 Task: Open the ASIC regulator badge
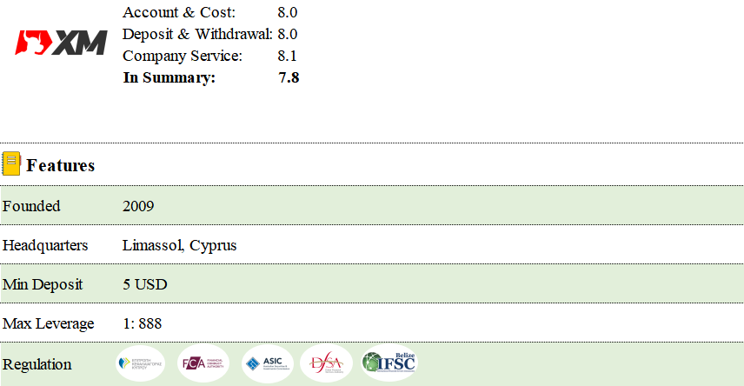pos(268,363)
